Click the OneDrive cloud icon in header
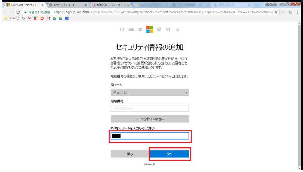Screen dimensions: 303x172 tap(131, 29)
